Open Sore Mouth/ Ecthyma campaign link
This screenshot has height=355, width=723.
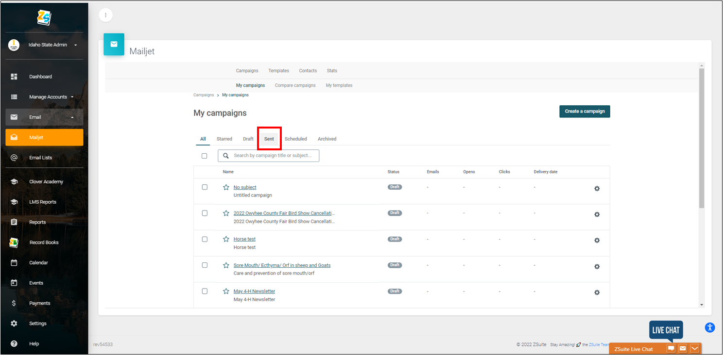(282, 265)
